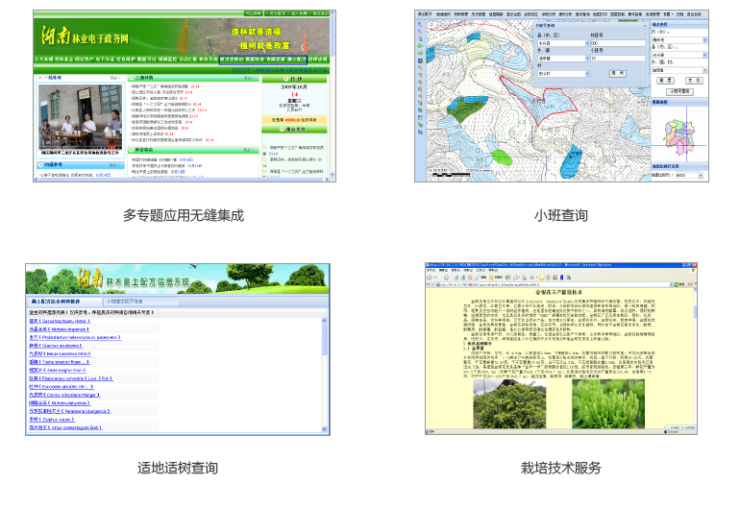This screenshot has width=740, height=509.
Task: Click the green buds photo in 栽培技术 page
Action: [608, 403]
